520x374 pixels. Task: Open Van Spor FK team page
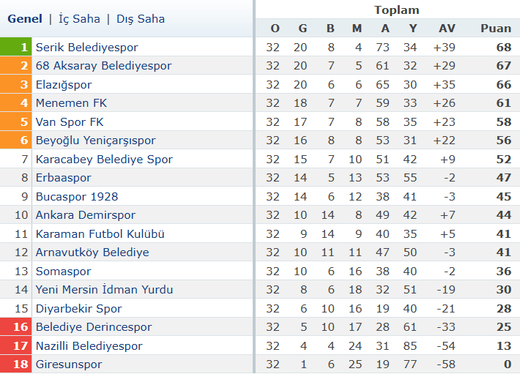tap(70, 122)
